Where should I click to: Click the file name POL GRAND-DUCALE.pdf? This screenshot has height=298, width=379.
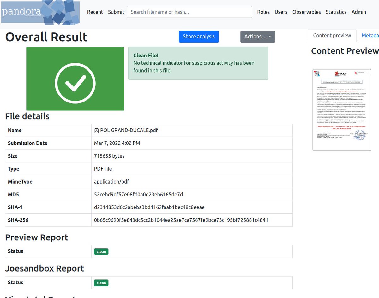tap(129, 131)
